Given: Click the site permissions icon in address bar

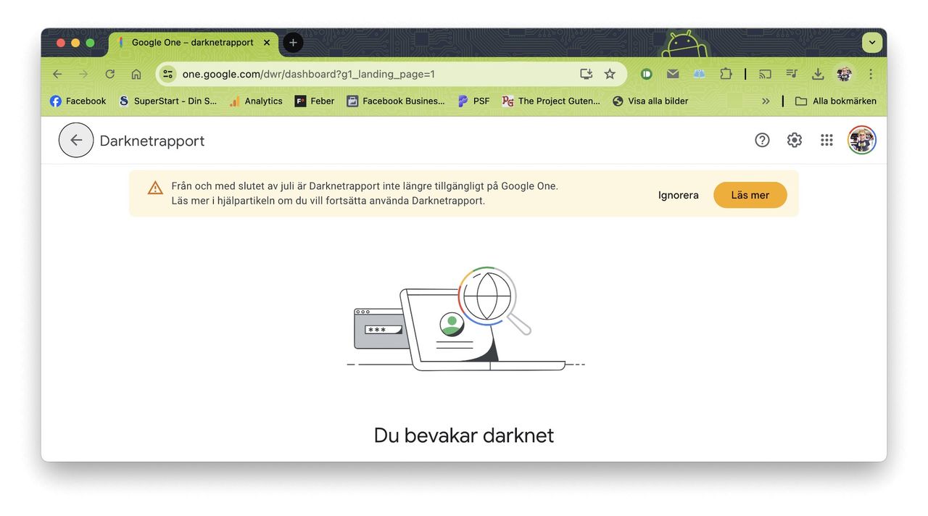Looking at the screenshot, I should pyautogui.click(x=167, y=73).
